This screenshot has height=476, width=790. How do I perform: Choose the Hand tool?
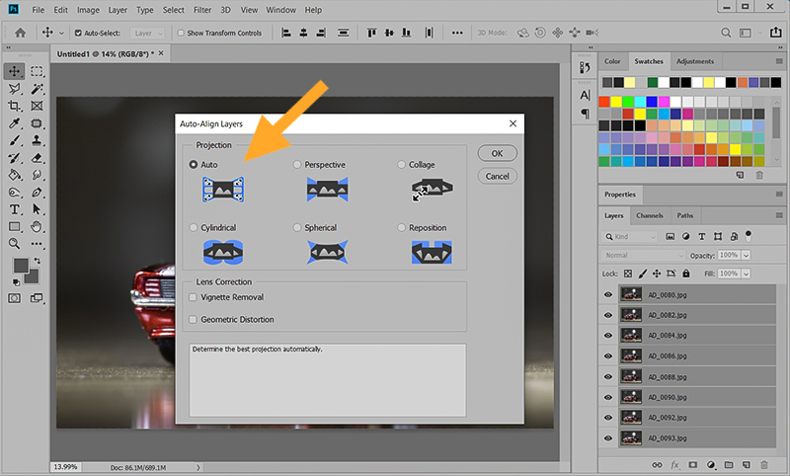38,226
